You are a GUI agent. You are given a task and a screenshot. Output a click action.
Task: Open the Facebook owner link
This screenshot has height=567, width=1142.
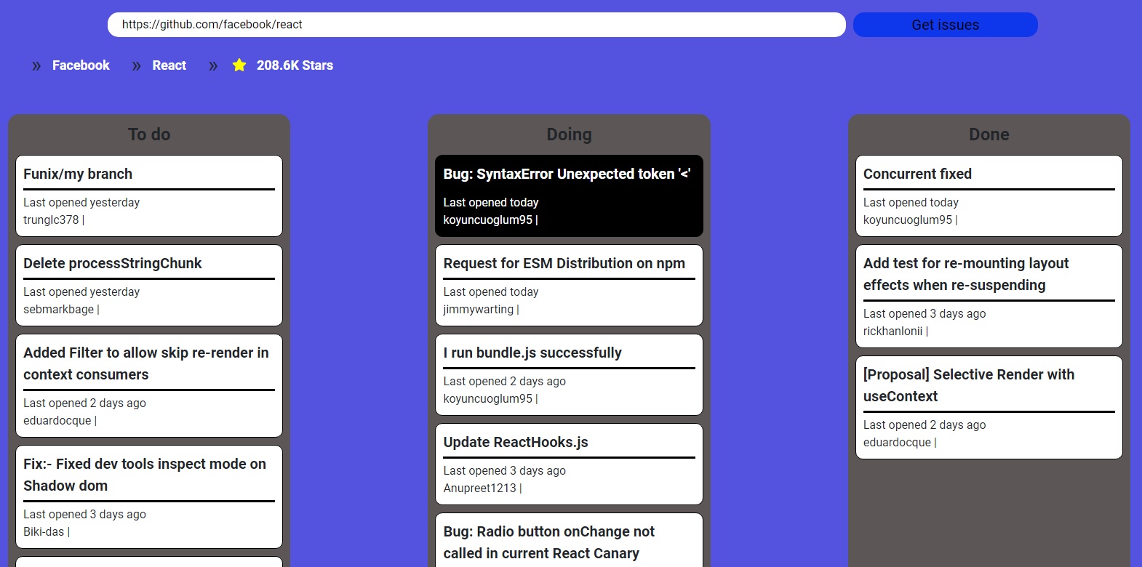pyautogui.click(x=81, y=65)
